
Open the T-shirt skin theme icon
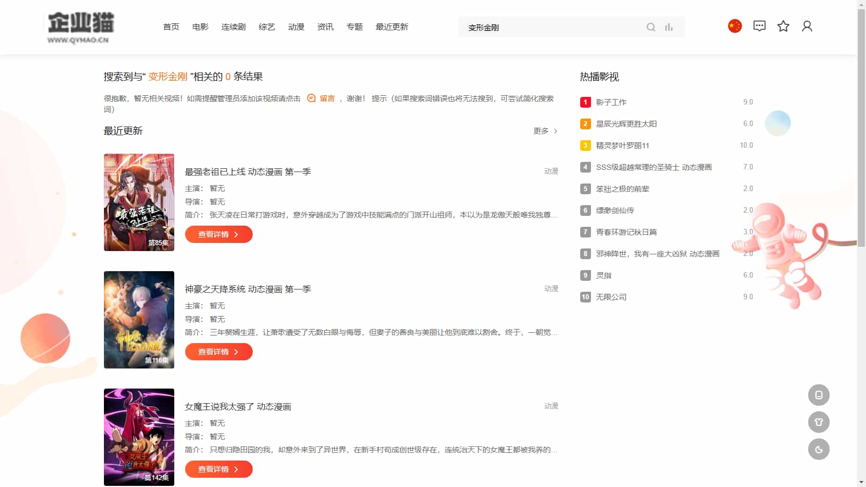point(818,422)
